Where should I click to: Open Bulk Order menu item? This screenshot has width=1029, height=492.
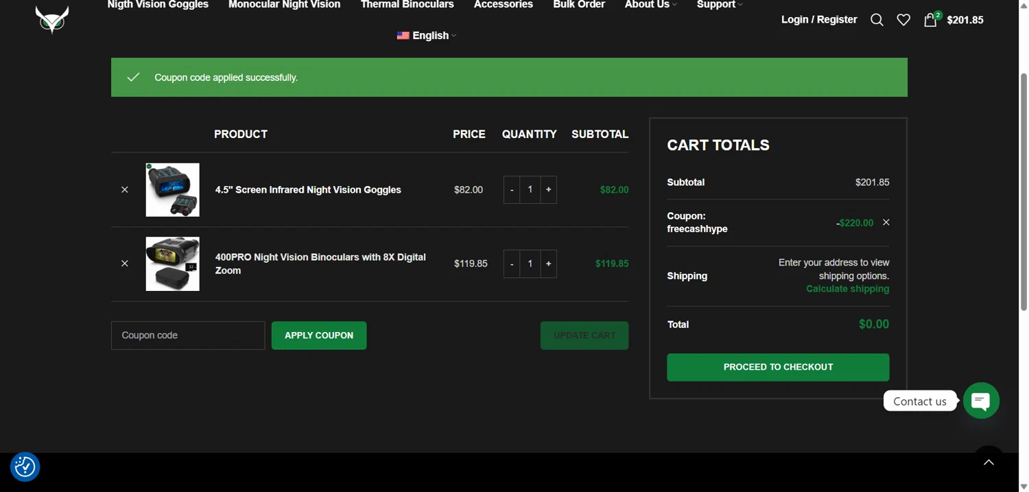[579, 5]
